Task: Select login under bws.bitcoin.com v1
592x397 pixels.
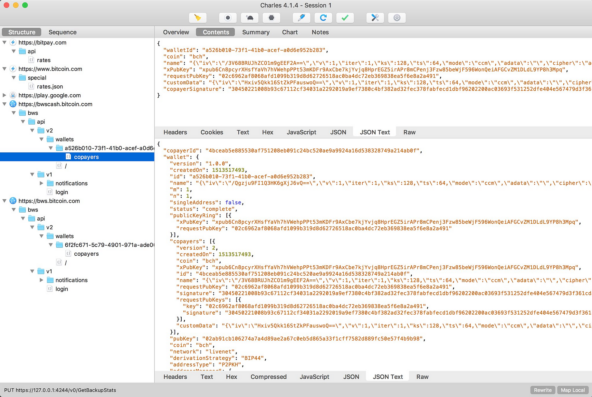Action: (x=62, y=289)
